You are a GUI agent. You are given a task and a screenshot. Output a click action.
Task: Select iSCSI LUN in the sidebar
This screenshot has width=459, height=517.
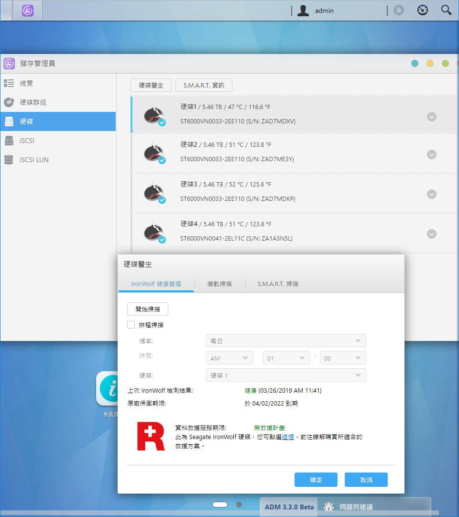(x=58, y=160)
